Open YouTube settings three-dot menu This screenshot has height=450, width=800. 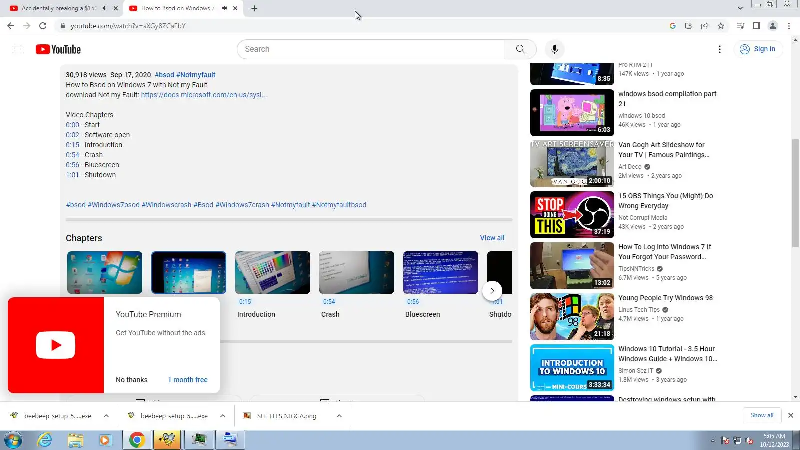pyautogui.click(x=720, y=49)
